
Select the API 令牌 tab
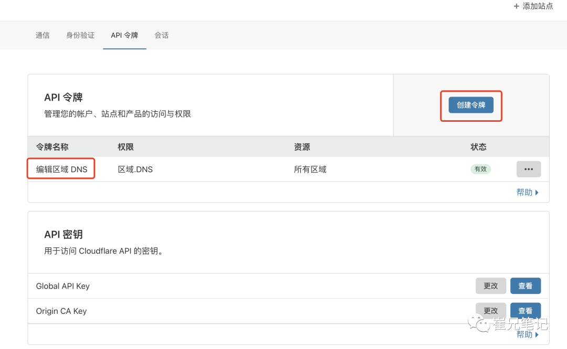point(124,35)
